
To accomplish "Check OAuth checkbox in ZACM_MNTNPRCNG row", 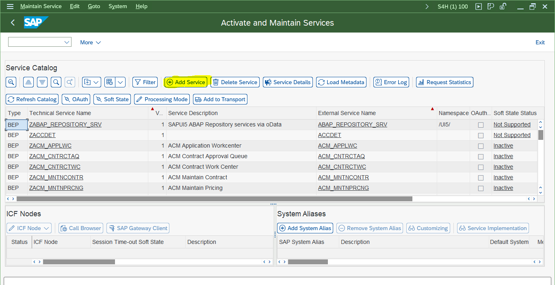I will tap(481, 188).
